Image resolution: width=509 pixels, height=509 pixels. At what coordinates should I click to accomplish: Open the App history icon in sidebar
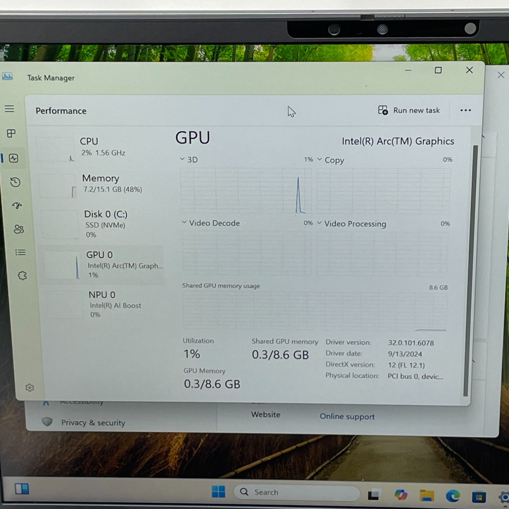click(15, 182)
